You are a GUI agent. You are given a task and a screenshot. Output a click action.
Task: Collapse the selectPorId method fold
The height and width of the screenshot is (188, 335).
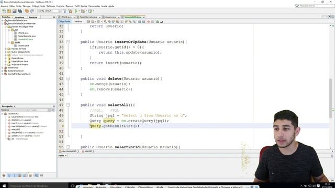pyautogui.click(x=68, y=147)
